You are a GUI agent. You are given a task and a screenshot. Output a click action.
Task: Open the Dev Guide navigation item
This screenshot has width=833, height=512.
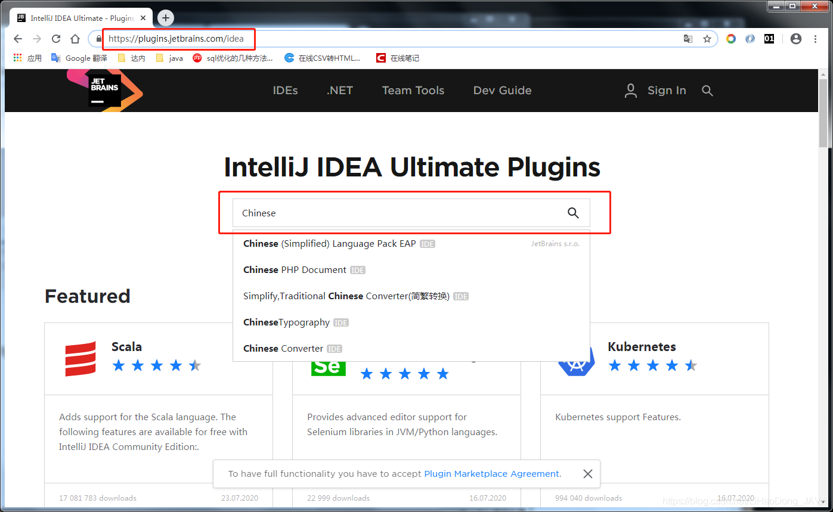pos(502,91)
